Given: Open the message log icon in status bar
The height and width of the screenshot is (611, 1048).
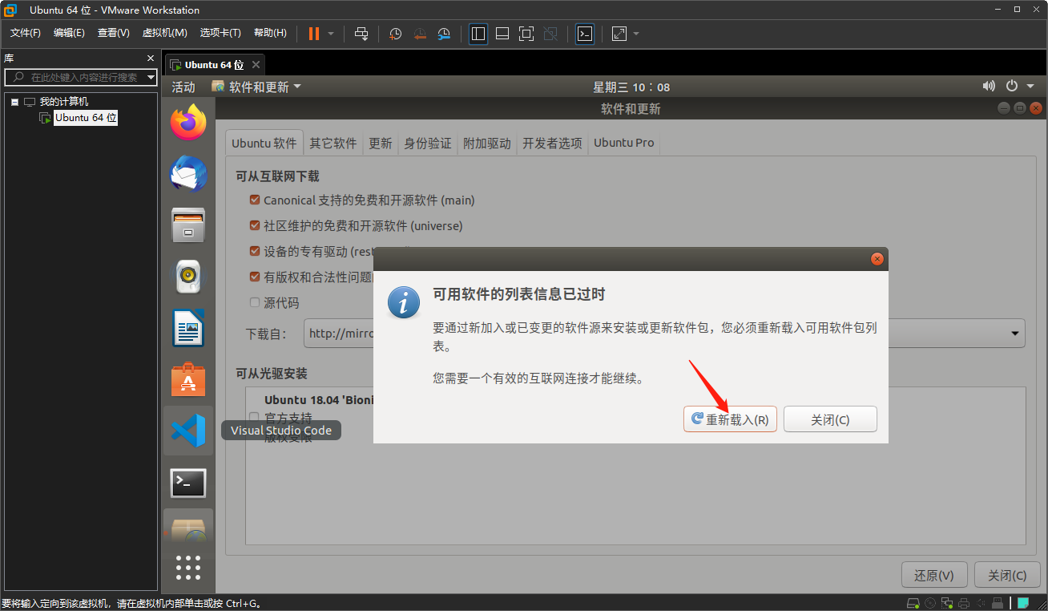Looking at the screenshot, I should pyautogui.click(x=1024, y=603).
